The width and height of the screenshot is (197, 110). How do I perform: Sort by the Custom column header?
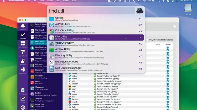point(157,44)
